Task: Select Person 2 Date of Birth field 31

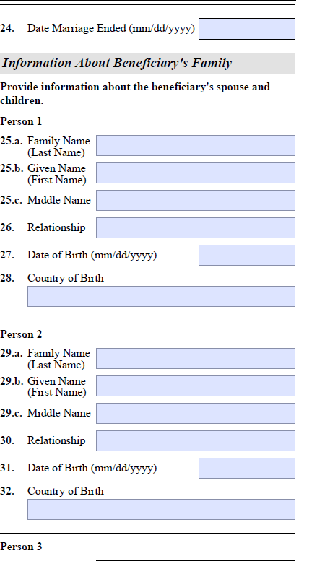Action: (x=247, y=468)
